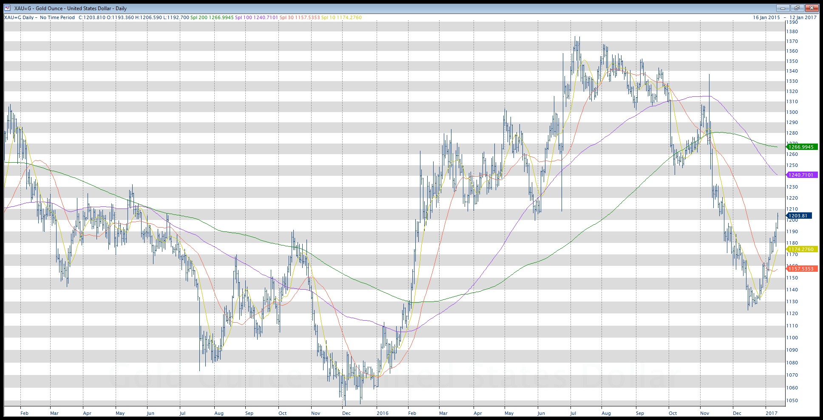Click the 2017 marker on time axis
The width and height of the screenshot is (823, 420).
point(771,413)
